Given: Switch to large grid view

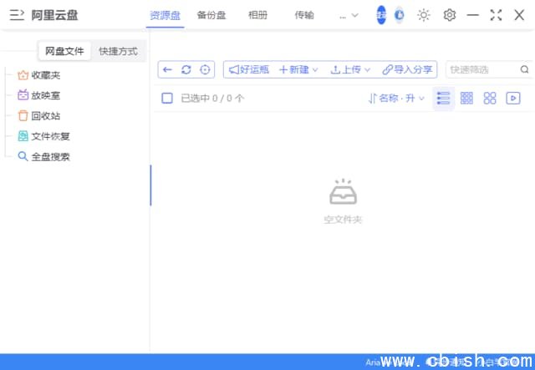Looking at the screenshot, I should (490, 99).
